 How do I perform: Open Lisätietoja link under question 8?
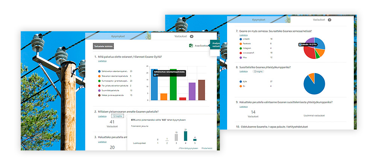(243, 71)
